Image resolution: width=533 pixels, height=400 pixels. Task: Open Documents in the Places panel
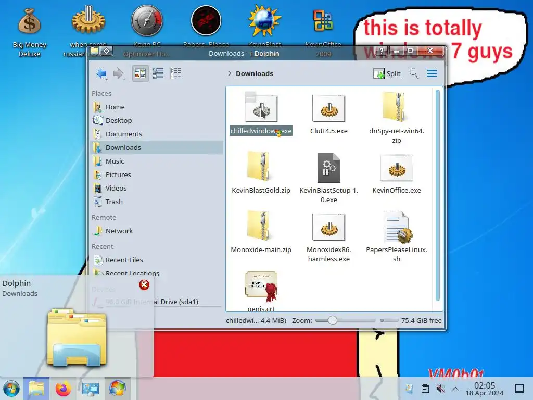(x=157, y=134)
